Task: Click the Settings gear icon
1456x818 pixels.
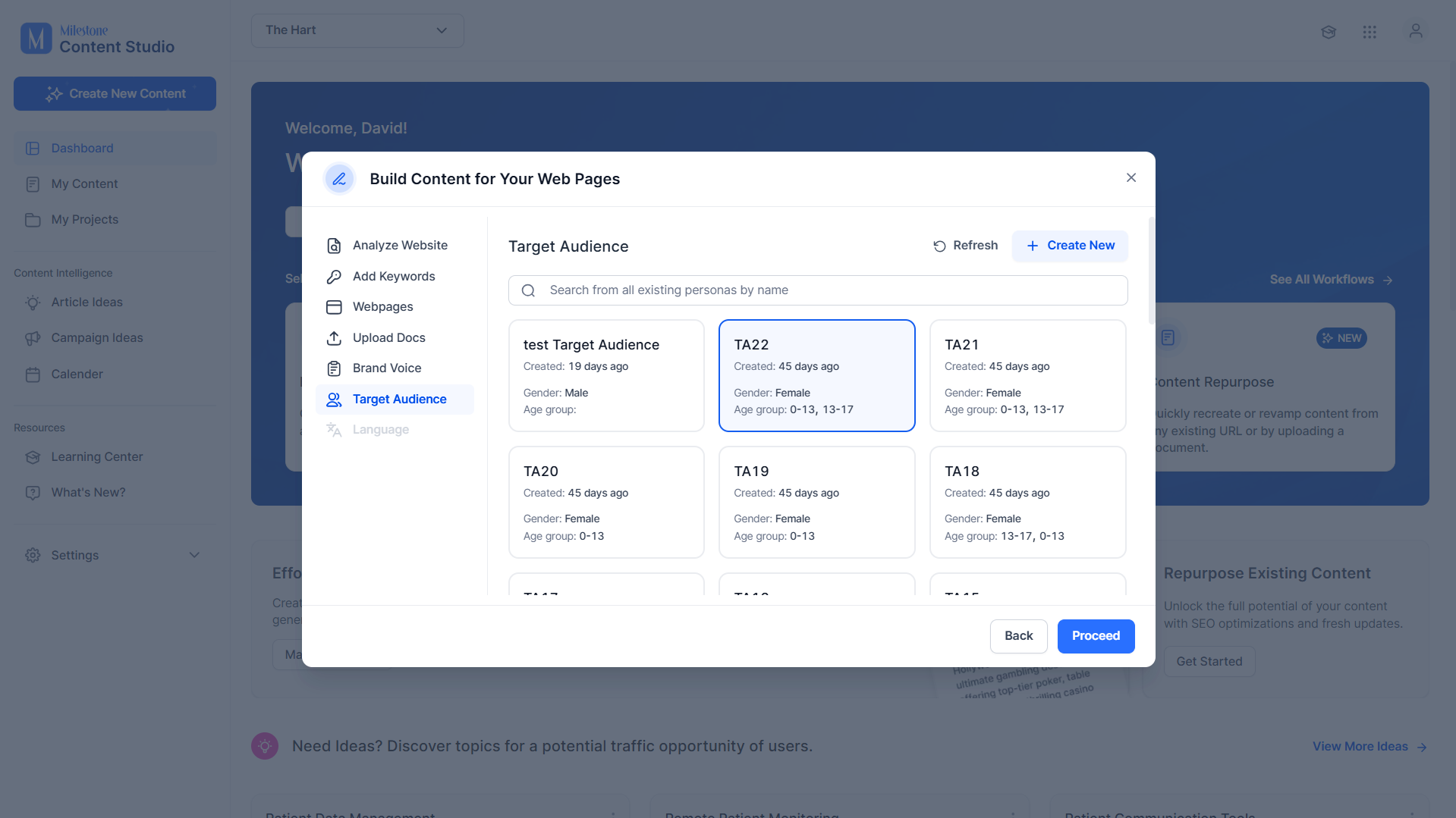Action: coord(33,556)
